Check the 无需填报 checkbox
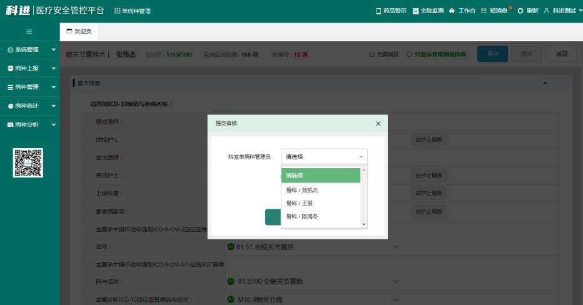Image resolution: width=583 pixels, height=305 pixels. click(372, 54)
